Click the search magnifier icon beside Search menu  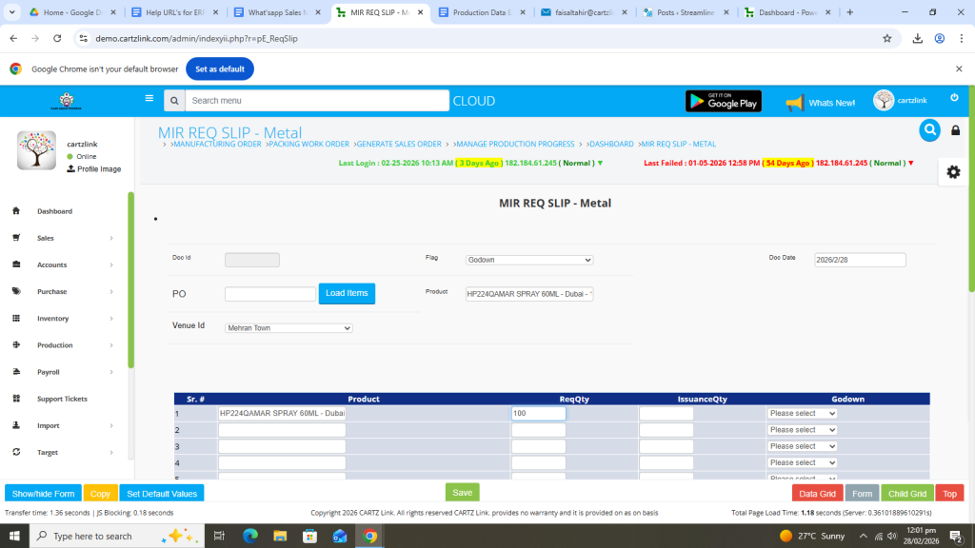coord(174,101)
